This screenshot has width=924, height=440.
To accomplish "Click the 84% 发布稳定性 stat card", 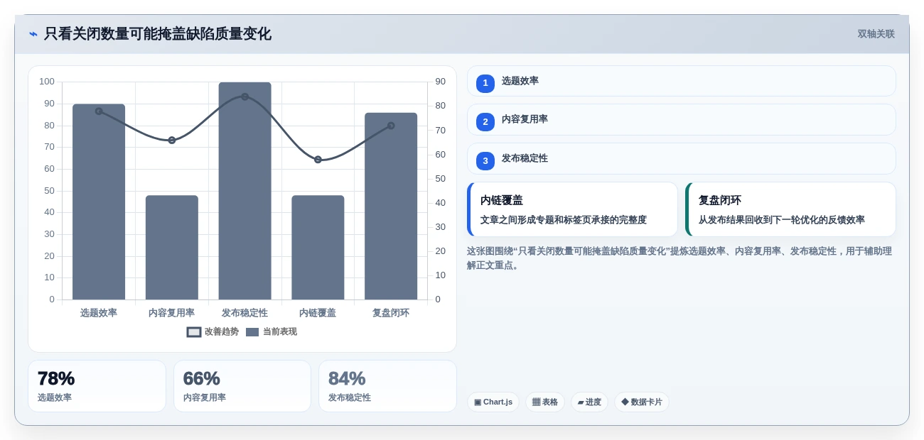I will [387, 386].
